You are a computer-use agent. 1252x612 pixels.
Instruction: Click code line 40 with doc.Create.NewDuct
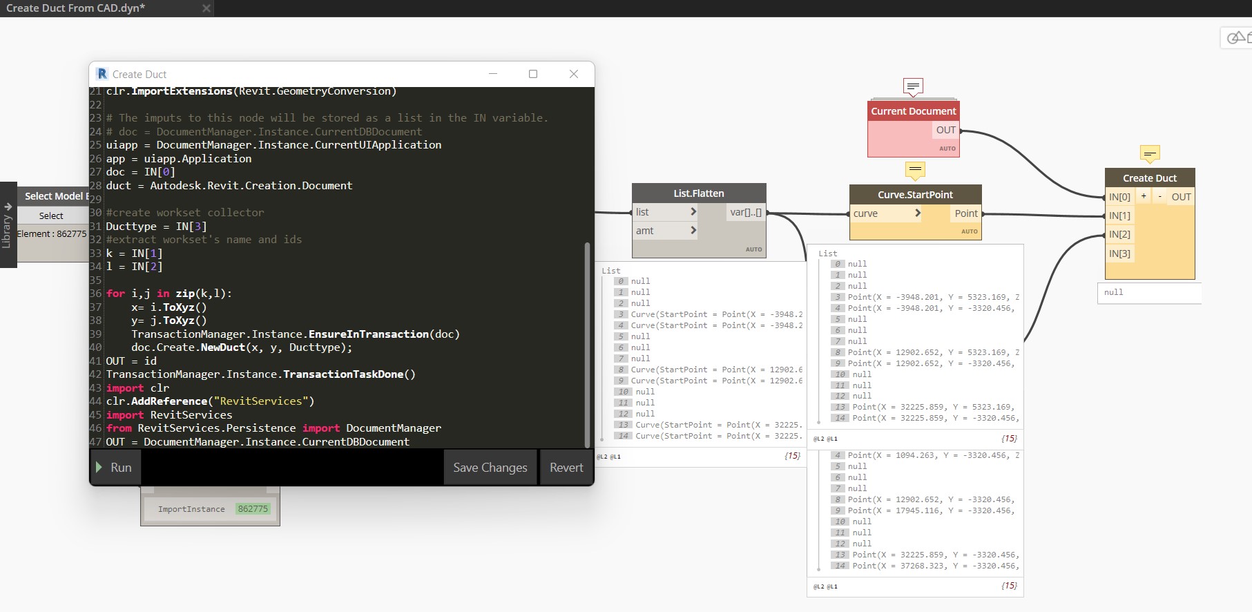(x=242, y=347)
